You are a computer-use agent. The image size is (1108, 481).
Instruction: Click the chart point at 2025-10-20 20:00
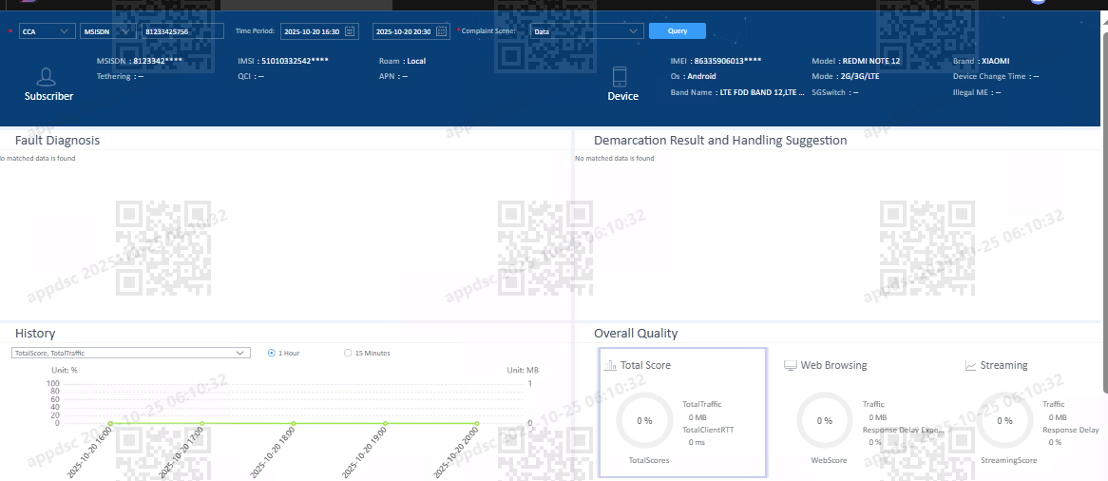pyautogui.click(x=476, y=424)
